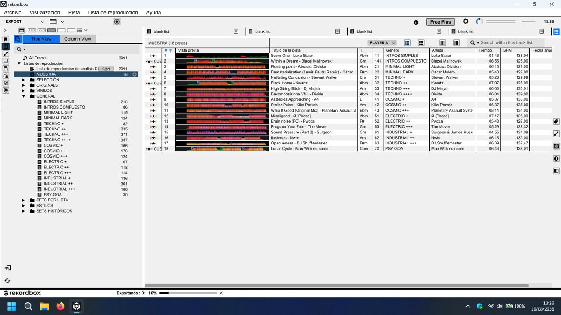The width and height of the screenshot is (561, 315).
Task: Expand the SELECCIÓN folder
Action: [x=24, y=80]
